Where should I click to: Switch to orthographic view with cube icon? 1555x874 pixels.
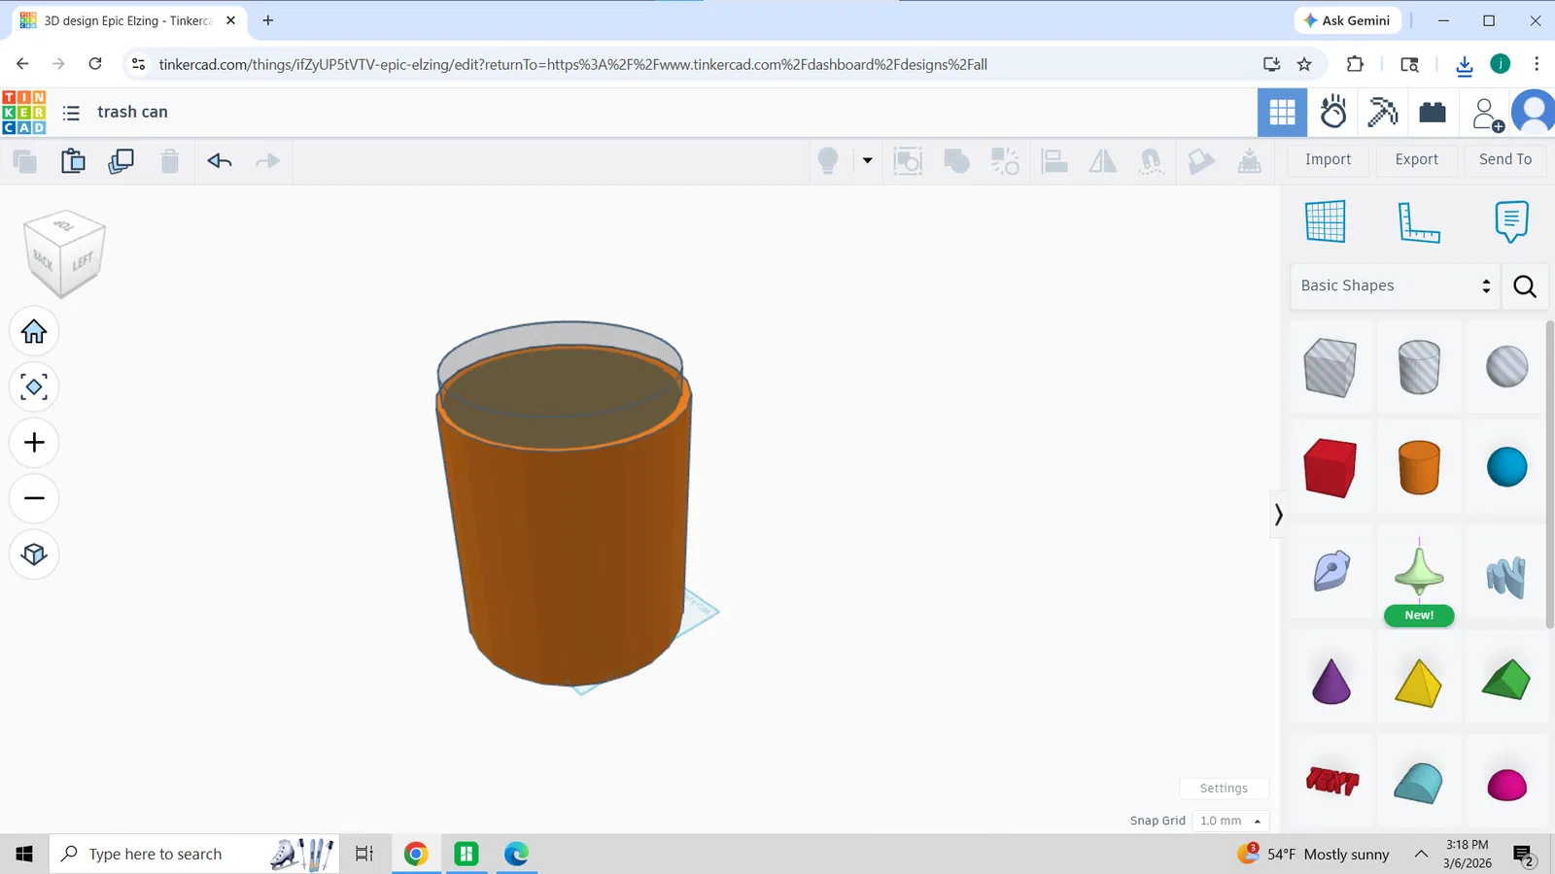[34, 555]
